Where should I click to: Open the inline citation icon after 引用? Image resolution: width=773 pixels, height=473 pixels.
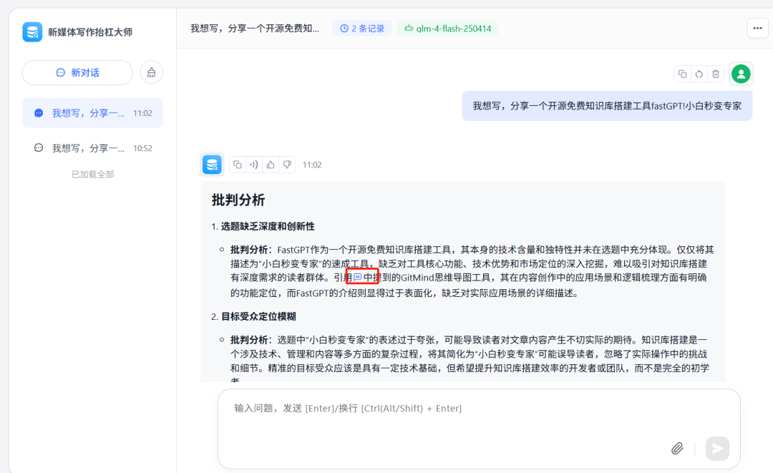click(358, 278)
